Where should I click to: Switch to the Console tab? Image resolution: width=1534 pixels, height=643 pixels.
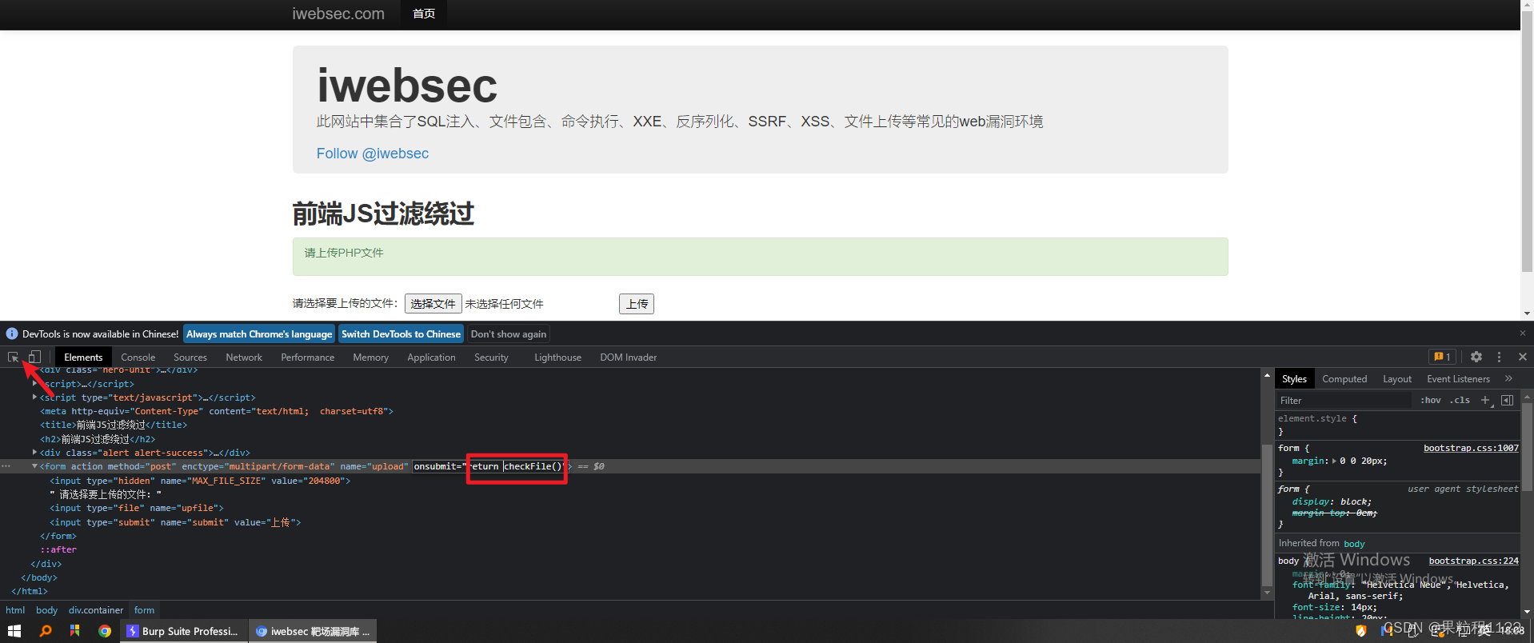(138, 357)
